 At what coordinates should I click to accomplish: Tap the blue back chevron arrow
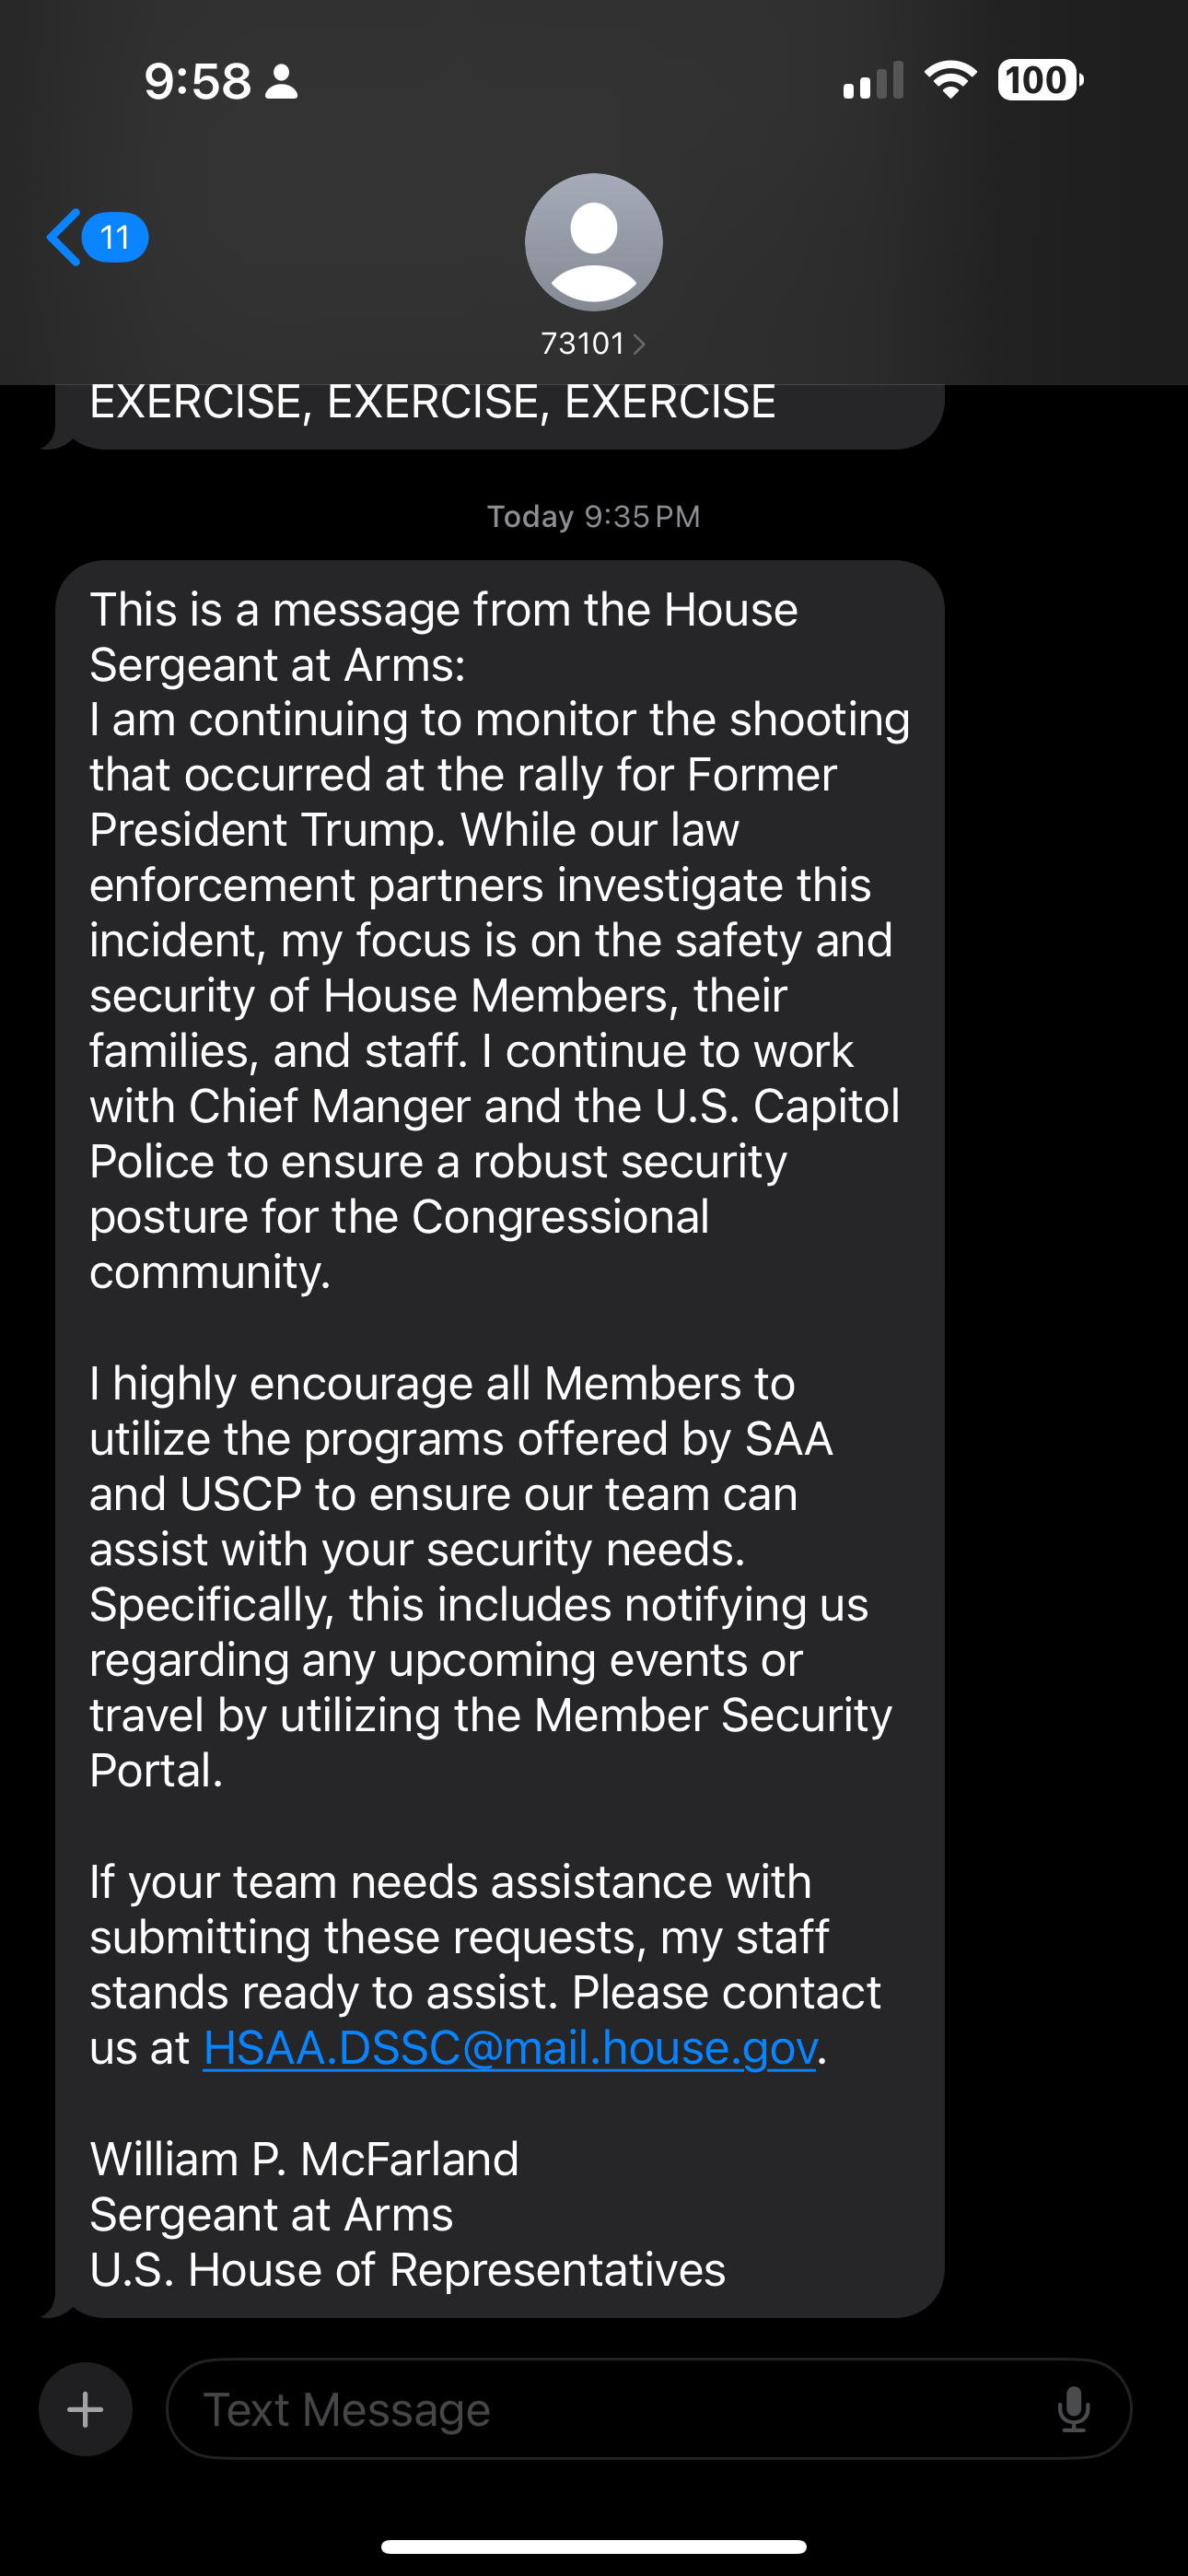(64, 238)
